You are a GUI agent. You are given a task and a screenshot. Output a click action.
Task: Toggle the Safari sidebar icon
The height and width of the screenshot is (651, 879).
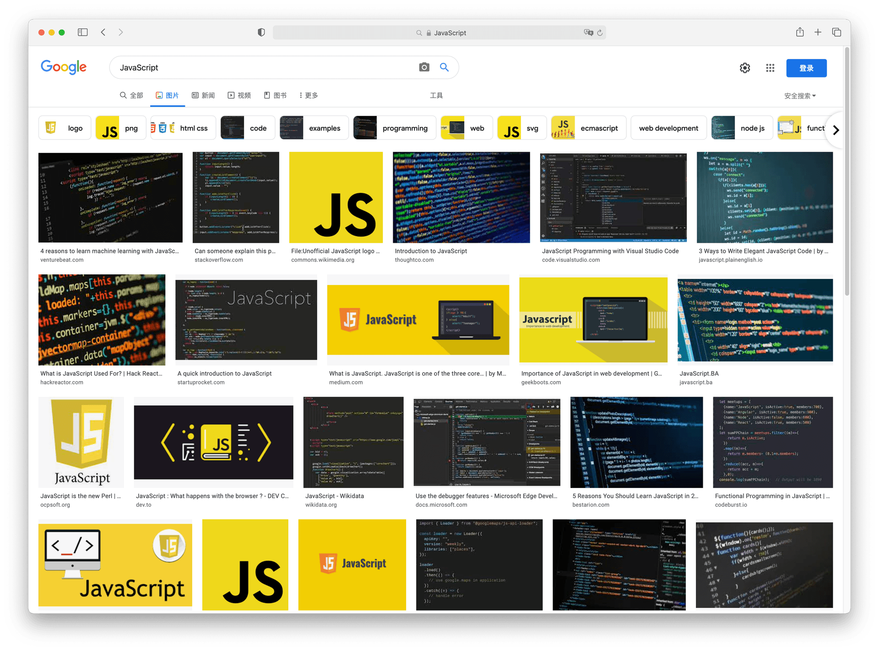[x=82, y=32]
